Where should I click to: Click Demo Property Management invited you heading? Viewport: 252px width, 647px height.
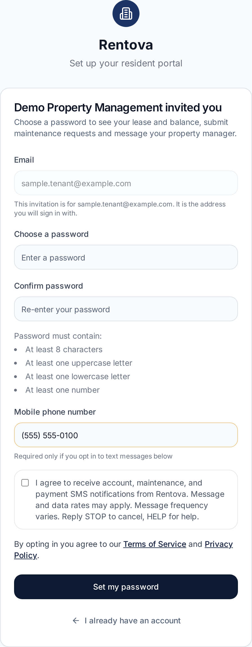(x=118, y=107)
